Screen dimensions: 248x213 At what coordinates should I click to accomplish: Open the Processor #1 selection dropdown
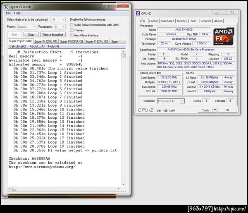coord(171,101)
